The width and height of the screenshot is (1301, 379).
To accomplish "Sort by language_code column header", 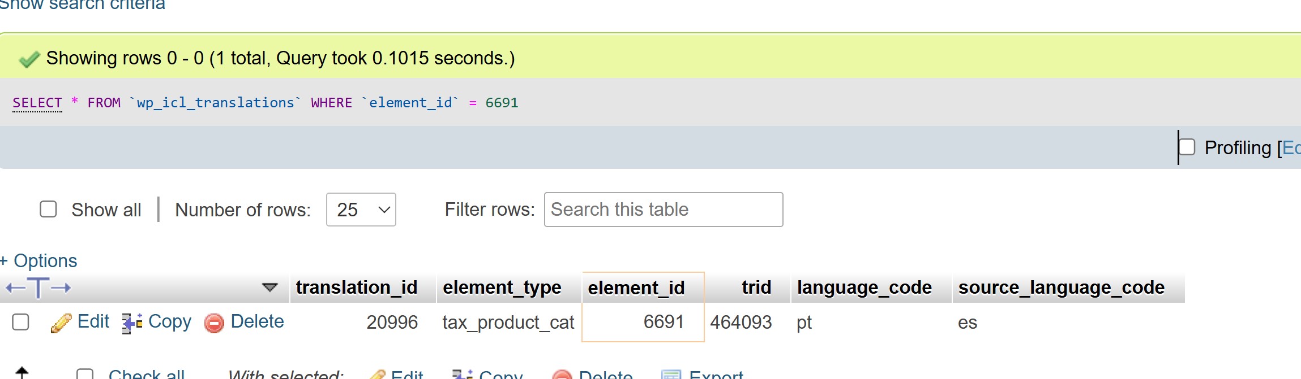I will (865, 287).
